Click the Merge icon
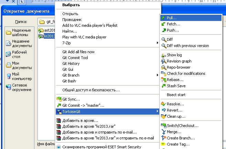Image resolution: width=226 pixels, height=149 pixels. point(164,132)
